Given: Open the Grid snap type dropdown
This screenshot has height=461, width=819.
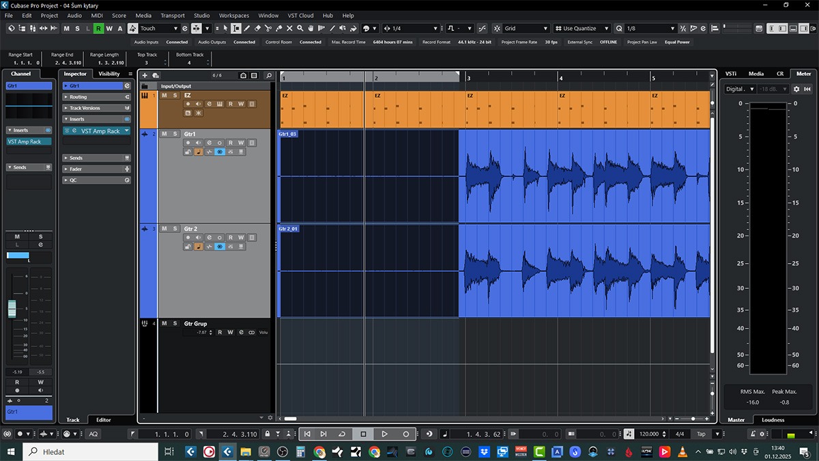Looking at the screenshot, I should [x=526, y=29].
